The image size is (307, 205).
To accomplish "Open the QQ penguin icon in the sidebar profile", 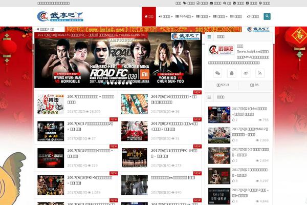I will pyautogui.click(x=232, y=73).
